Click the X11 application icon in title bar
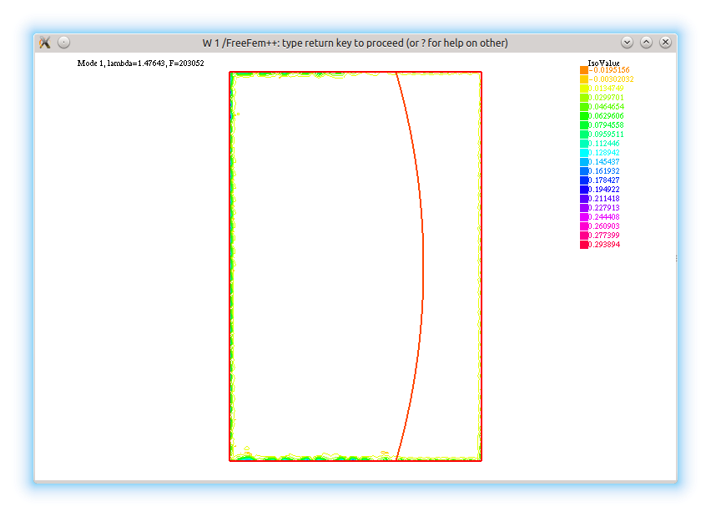711x517 pixels. coord(44,43)
